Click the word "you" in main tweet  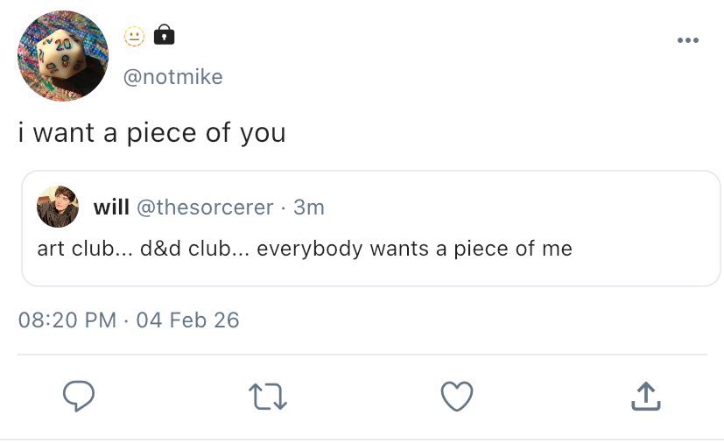pyautogui.click(x=262, y=133)
